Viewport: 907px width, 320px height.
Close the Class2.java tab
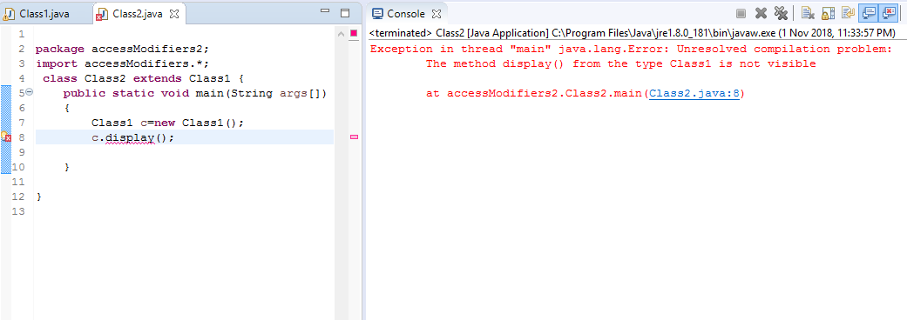coord(174,14)
